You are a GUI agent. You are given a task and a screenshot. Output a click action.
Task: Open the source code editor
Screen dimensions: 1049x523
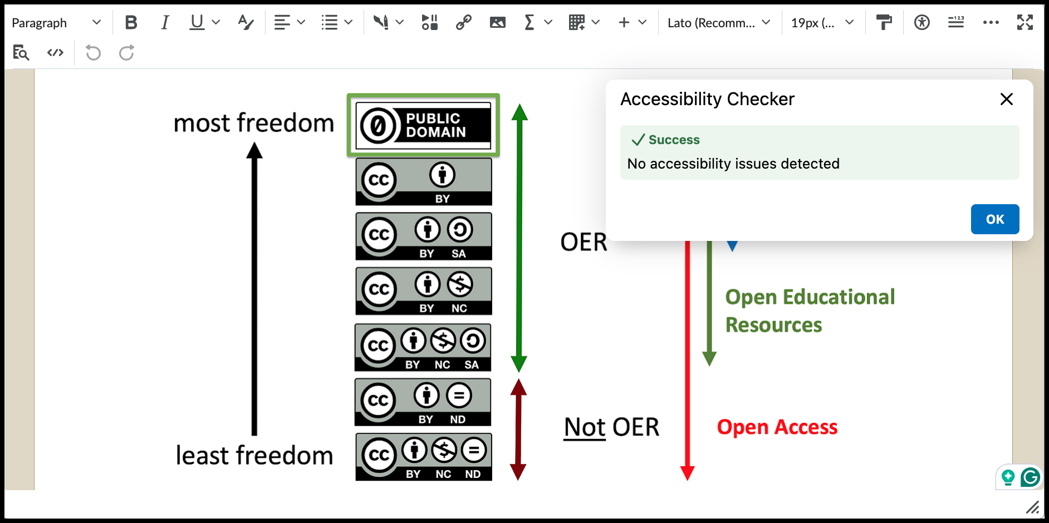[55, 53]
